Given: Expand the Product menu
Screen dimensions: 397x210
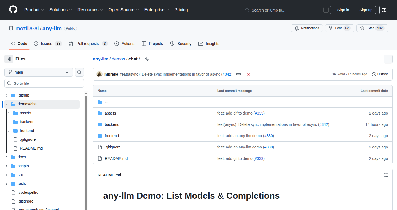Looking at the screenshot, I should coord(34,10).
